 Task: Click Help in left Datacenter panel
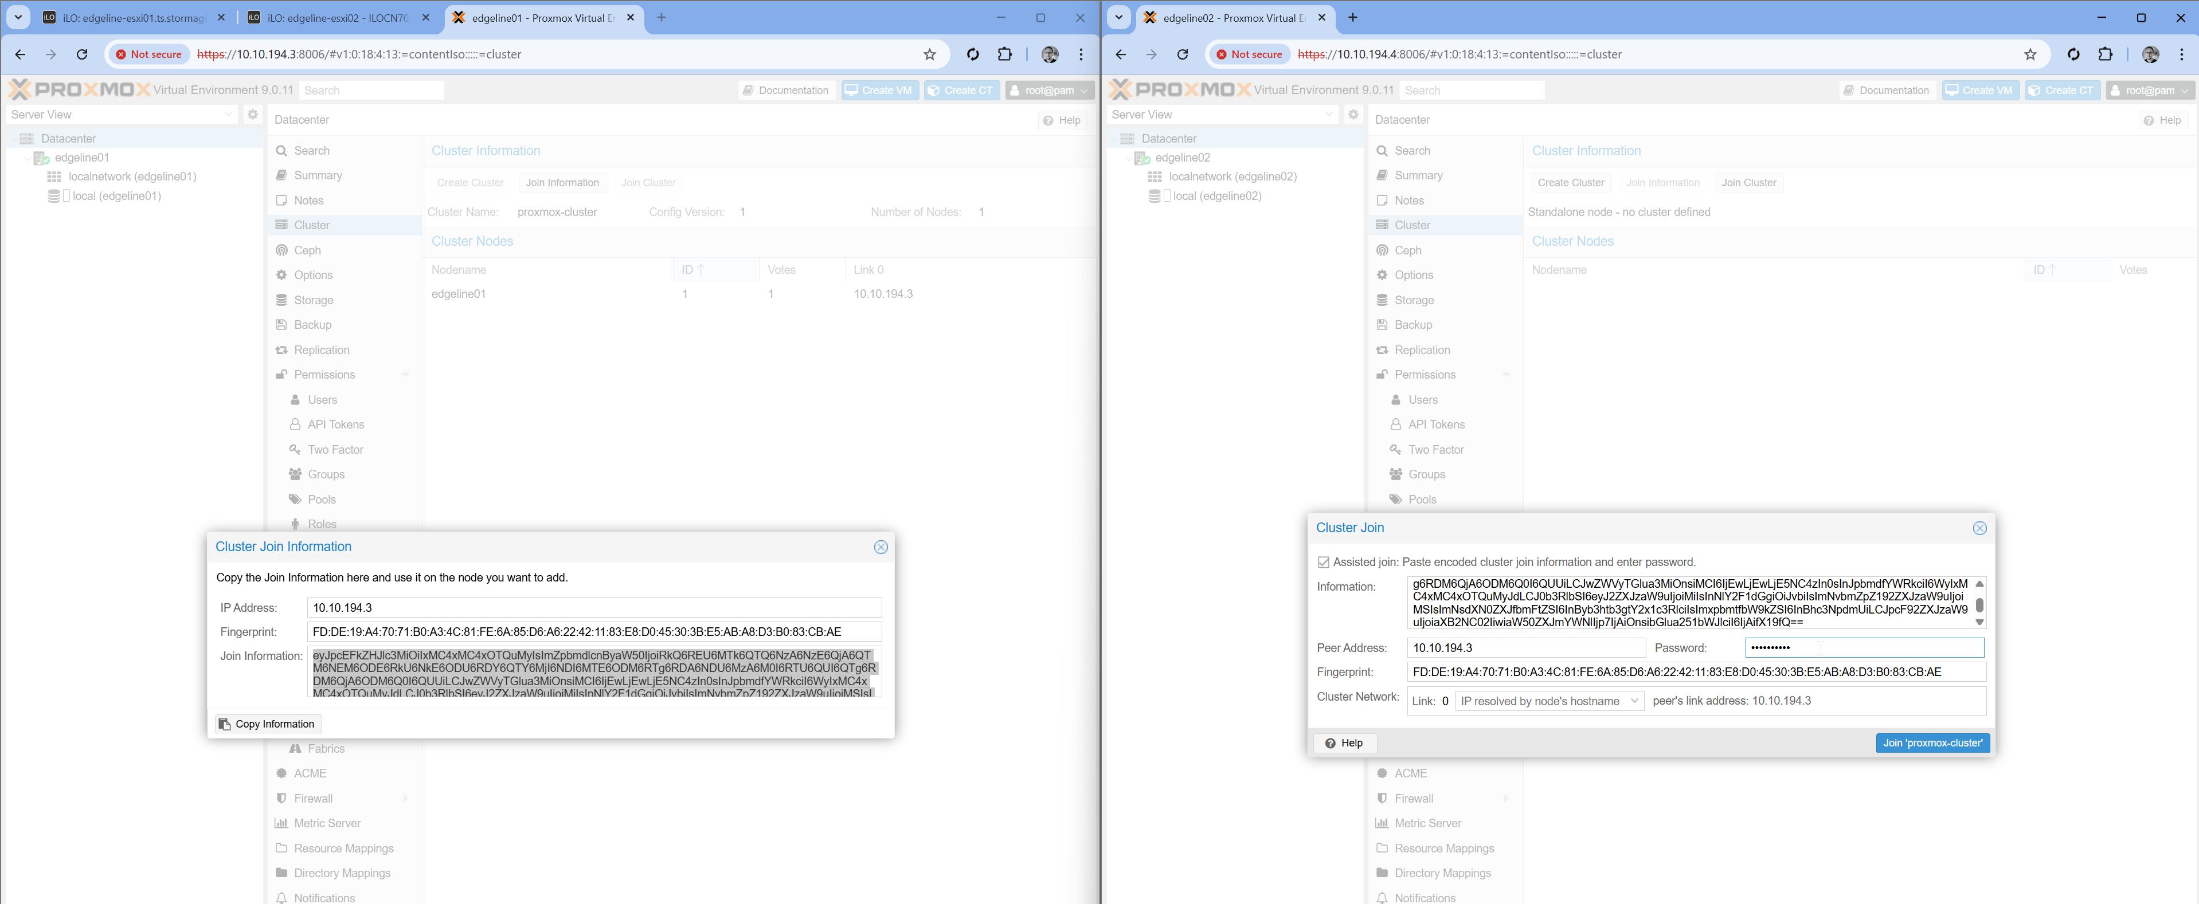coord(1061,120)
